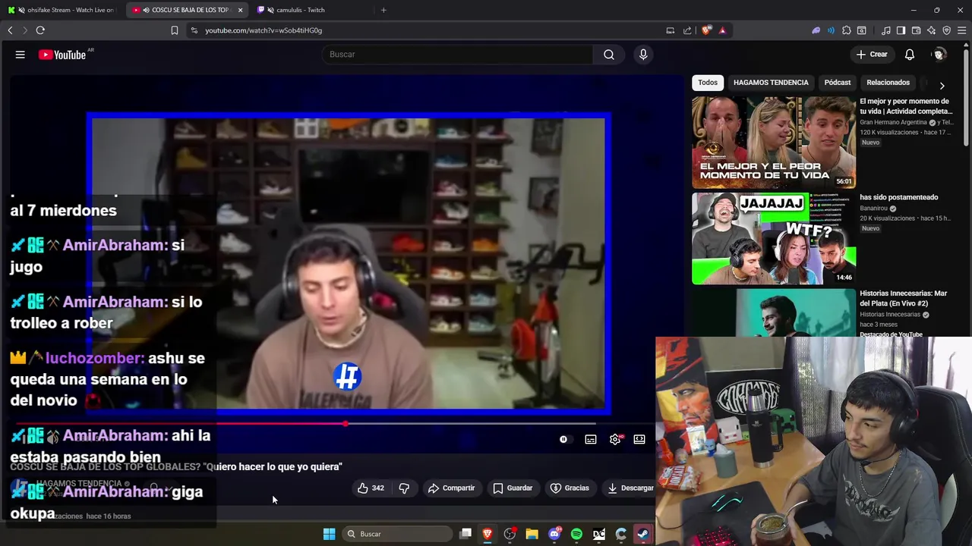The height and width of the screenshot is (546, 972).
Task: Switch to the ohsifake Stream browser tab
Action: coord(62,10)
